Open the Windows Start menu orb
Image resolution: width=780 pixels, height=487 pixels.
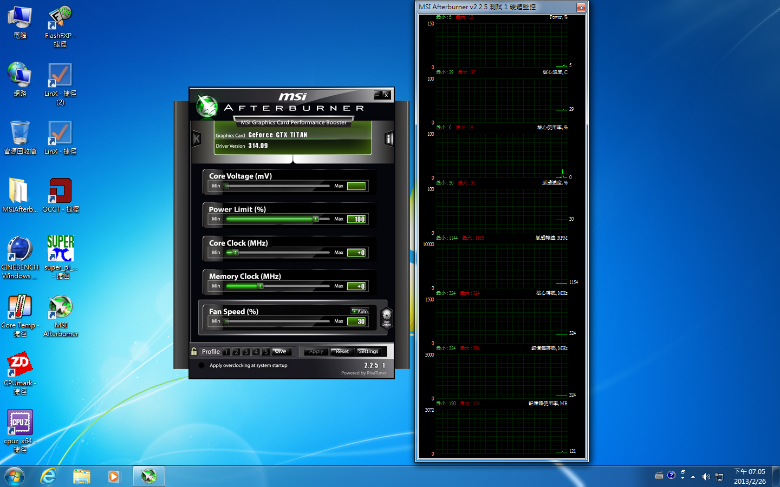click(x=15, y=476)
